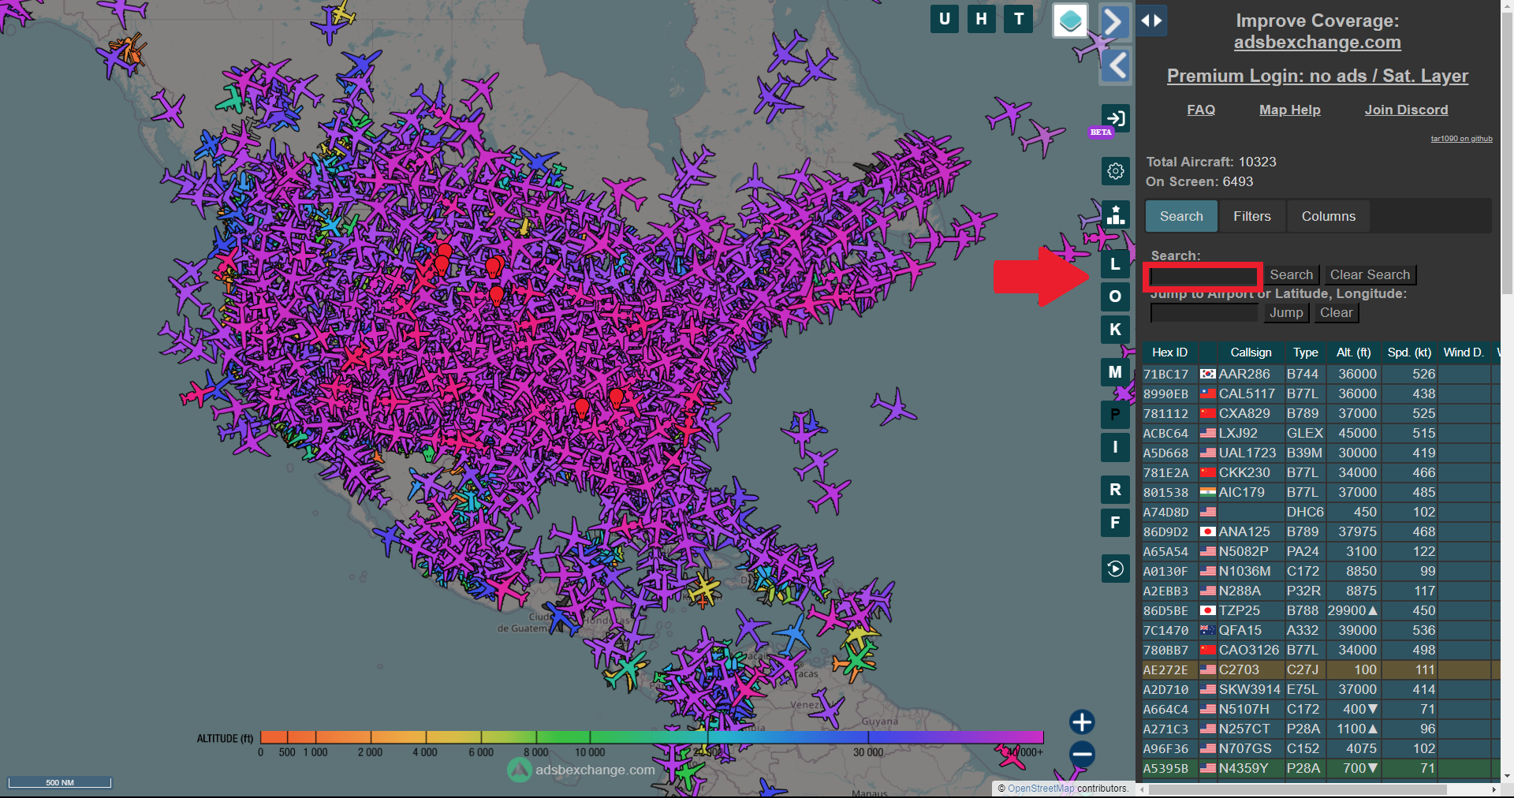The height and width of the screenshot is (798, 1514).
Task: Toggle the H map button
Action: pos(982,19)
